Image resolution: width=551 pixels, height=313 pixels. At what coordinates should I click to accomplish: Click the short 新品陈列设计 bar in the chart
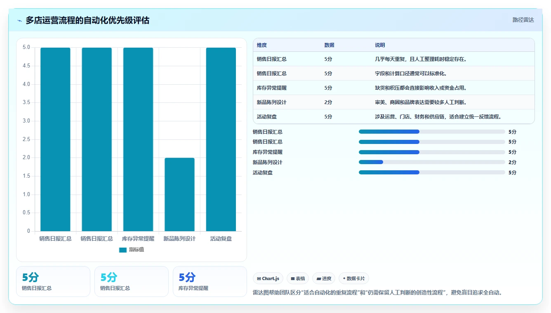pos(179,195)
